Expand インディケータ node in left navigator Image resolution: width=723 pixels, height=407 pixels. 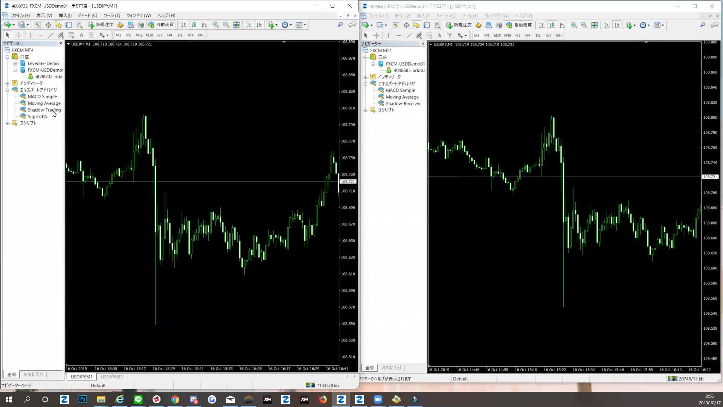pyautogui.click(x=7, y=83)
